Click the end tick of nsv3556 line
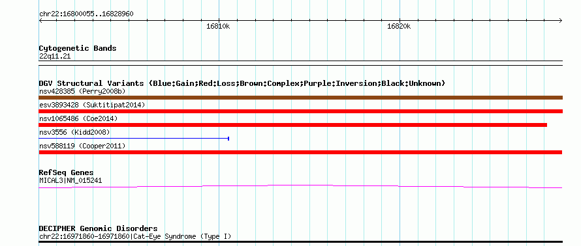Screen dimensions: 581x246 pos(228,139)
